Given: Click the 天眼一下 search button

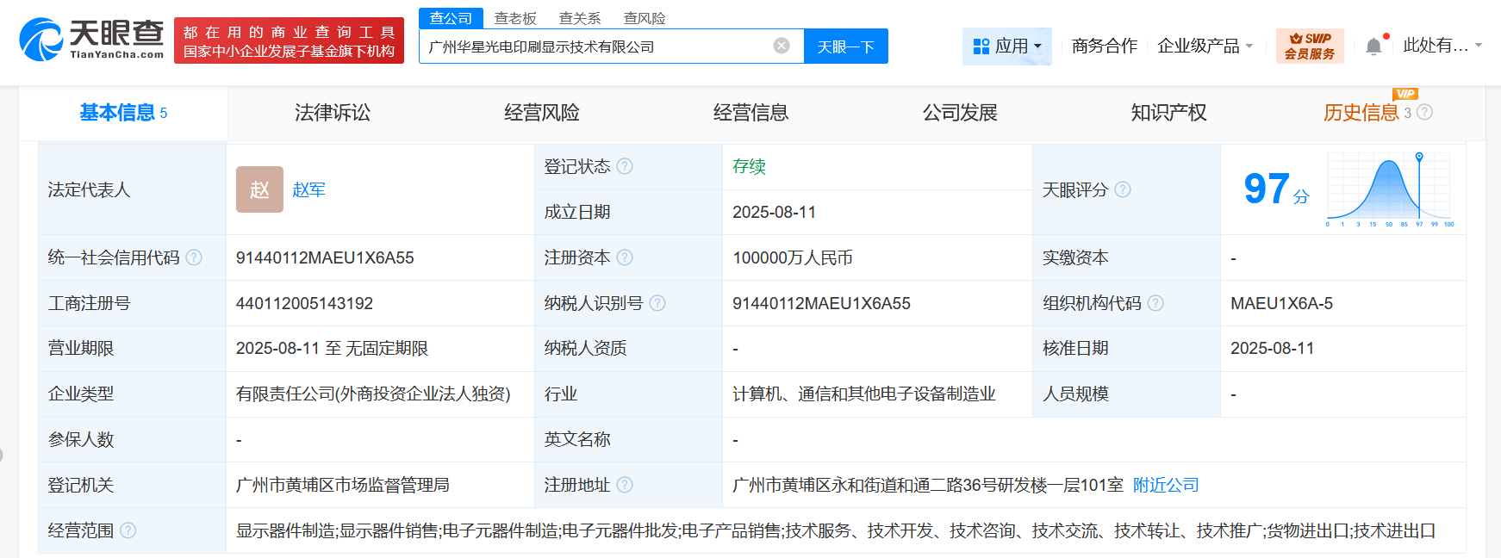Looking at the screenshot, I should [845, 46].
